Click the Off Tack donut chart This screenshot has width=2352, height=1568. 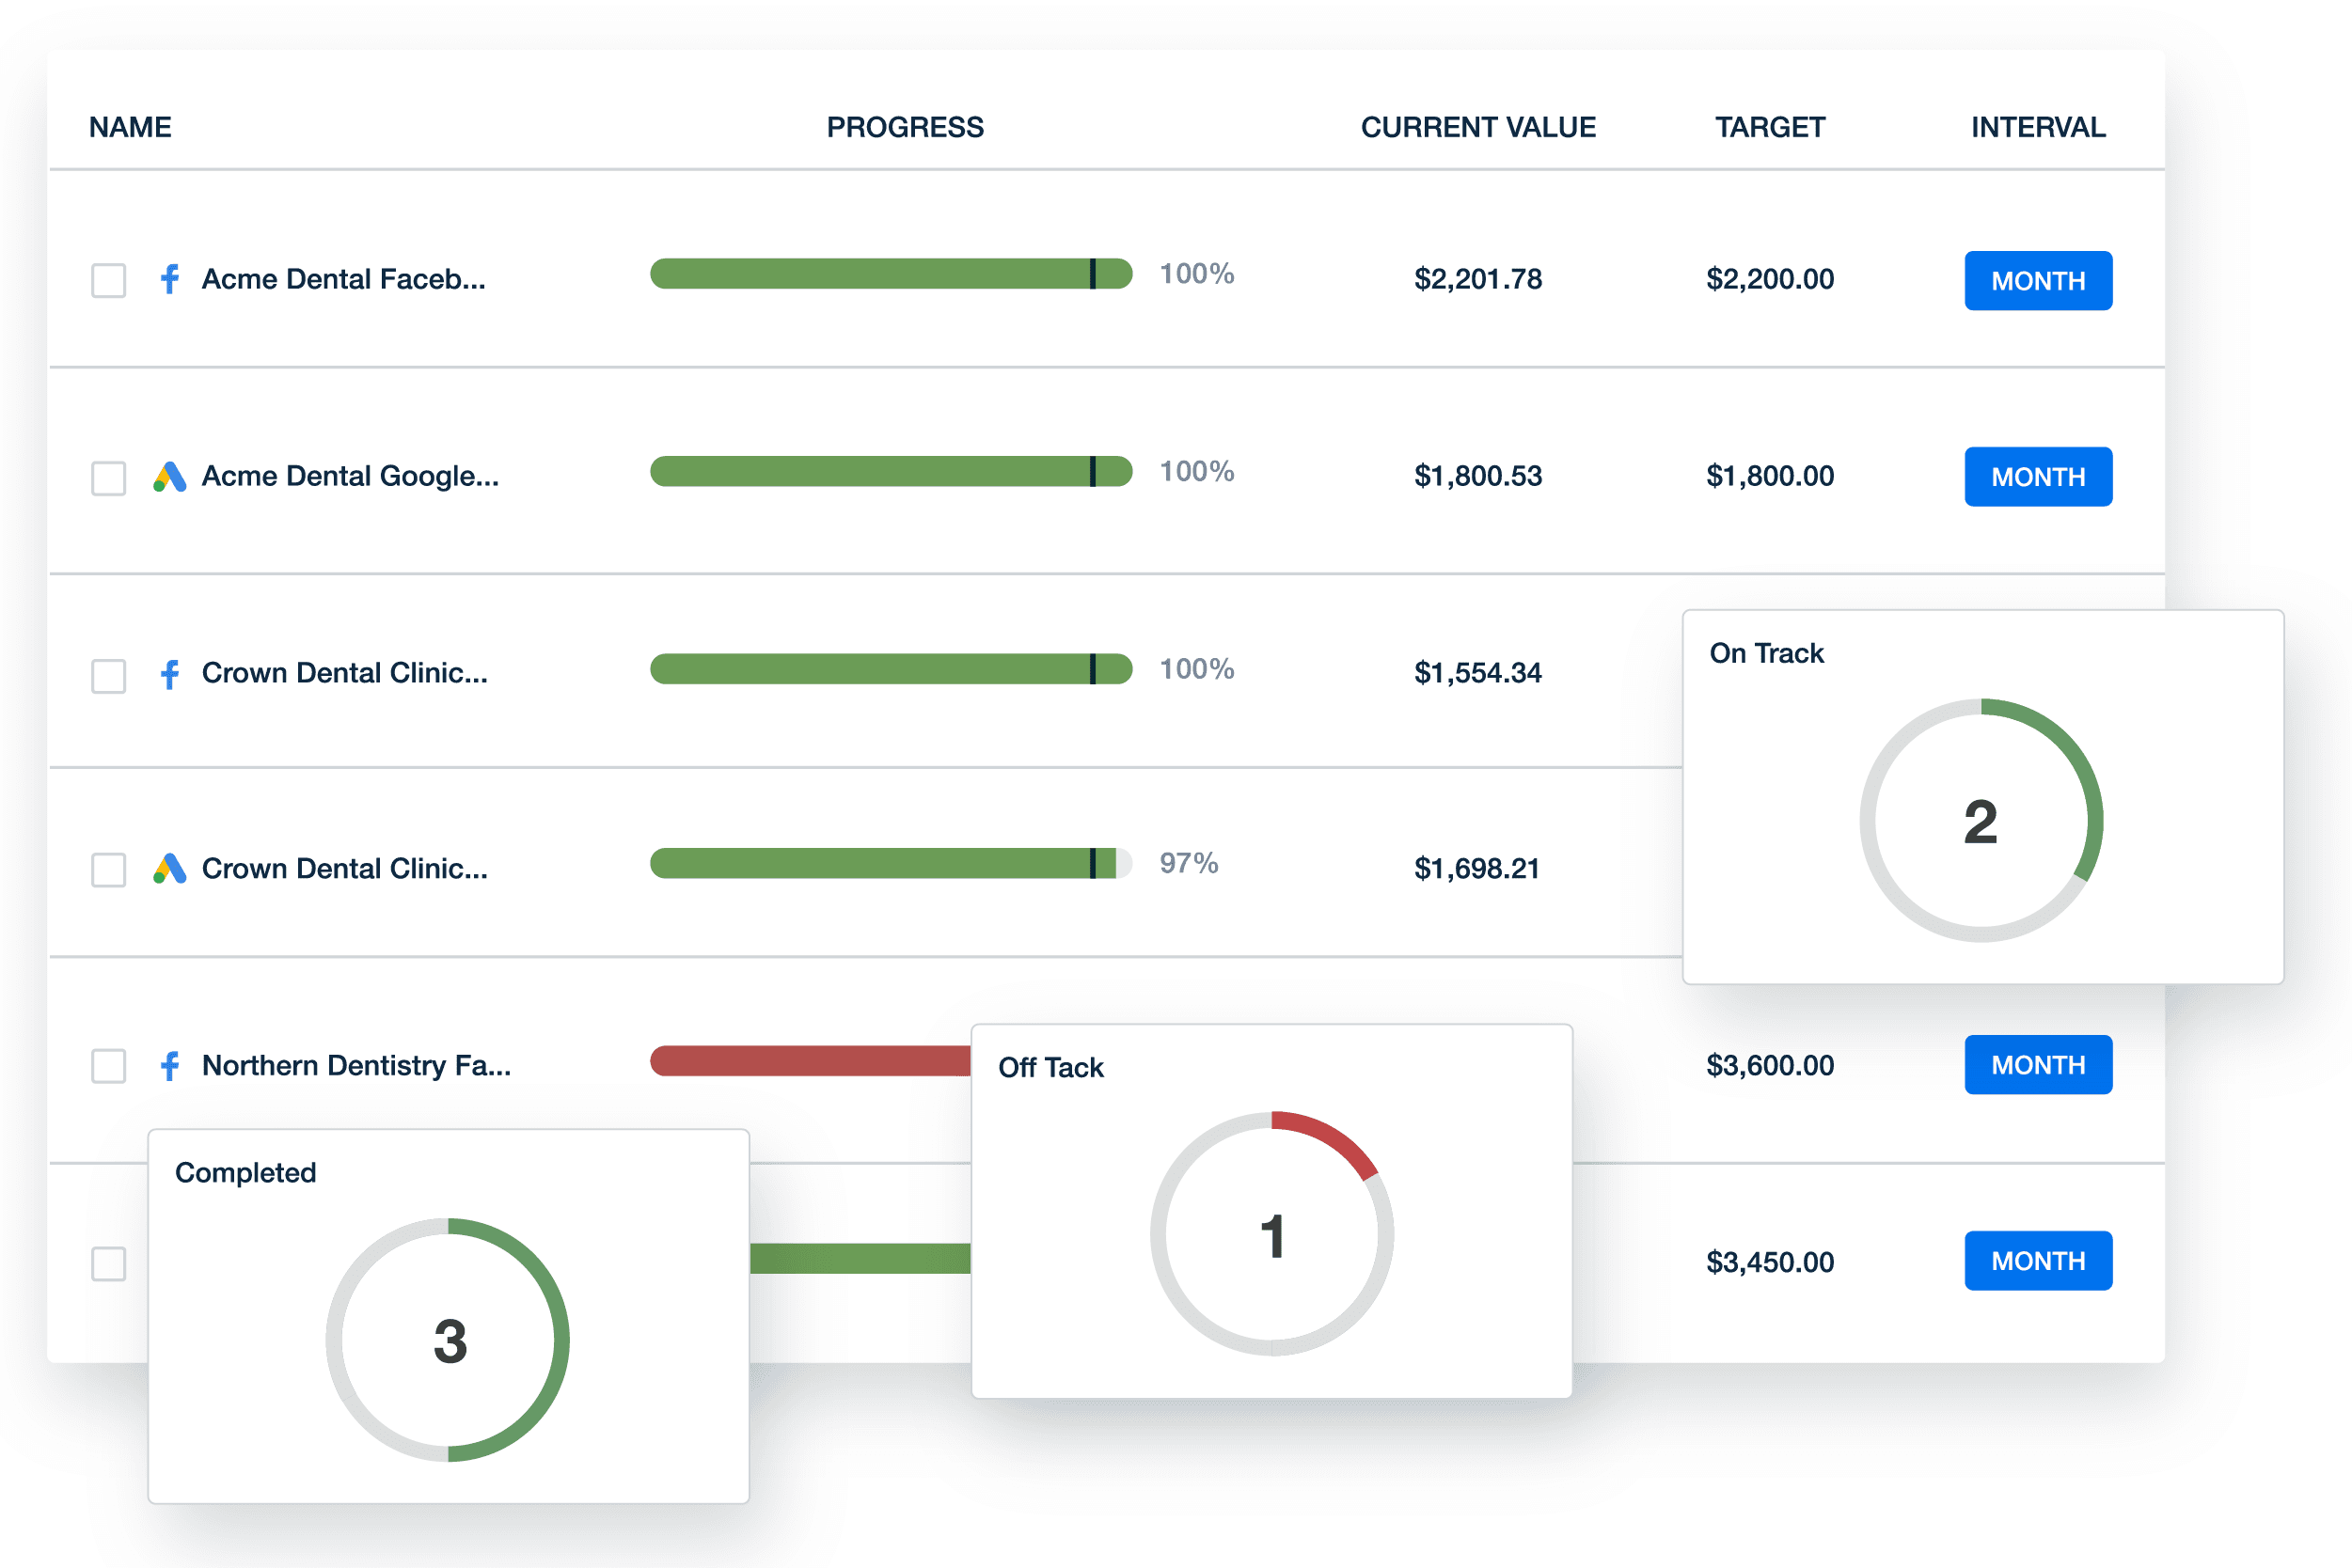[x=1271, y=1234]
